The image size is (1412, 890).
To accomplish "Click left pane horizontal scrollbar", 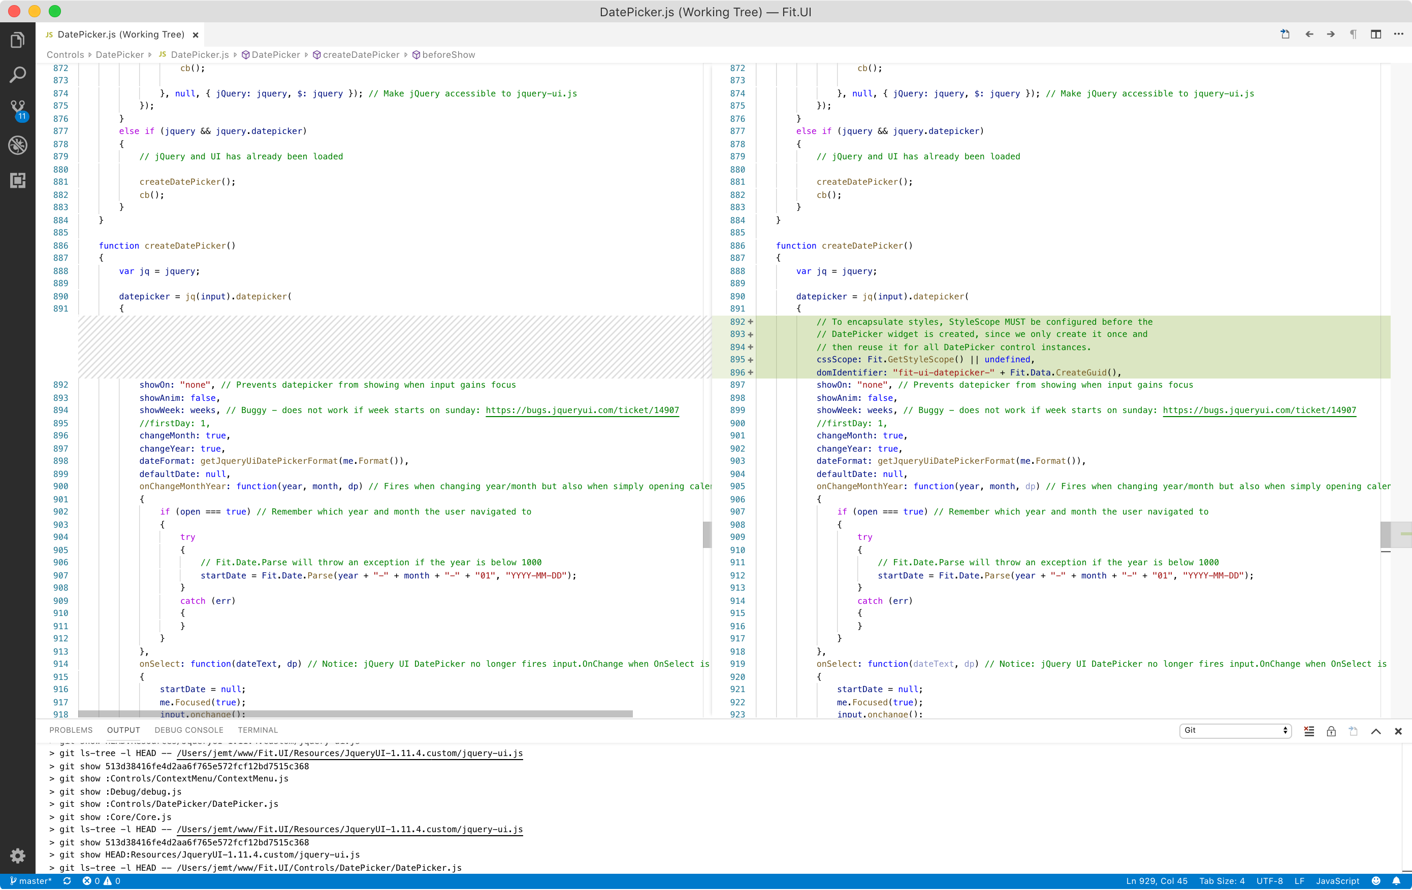I will tap(356, 713).
